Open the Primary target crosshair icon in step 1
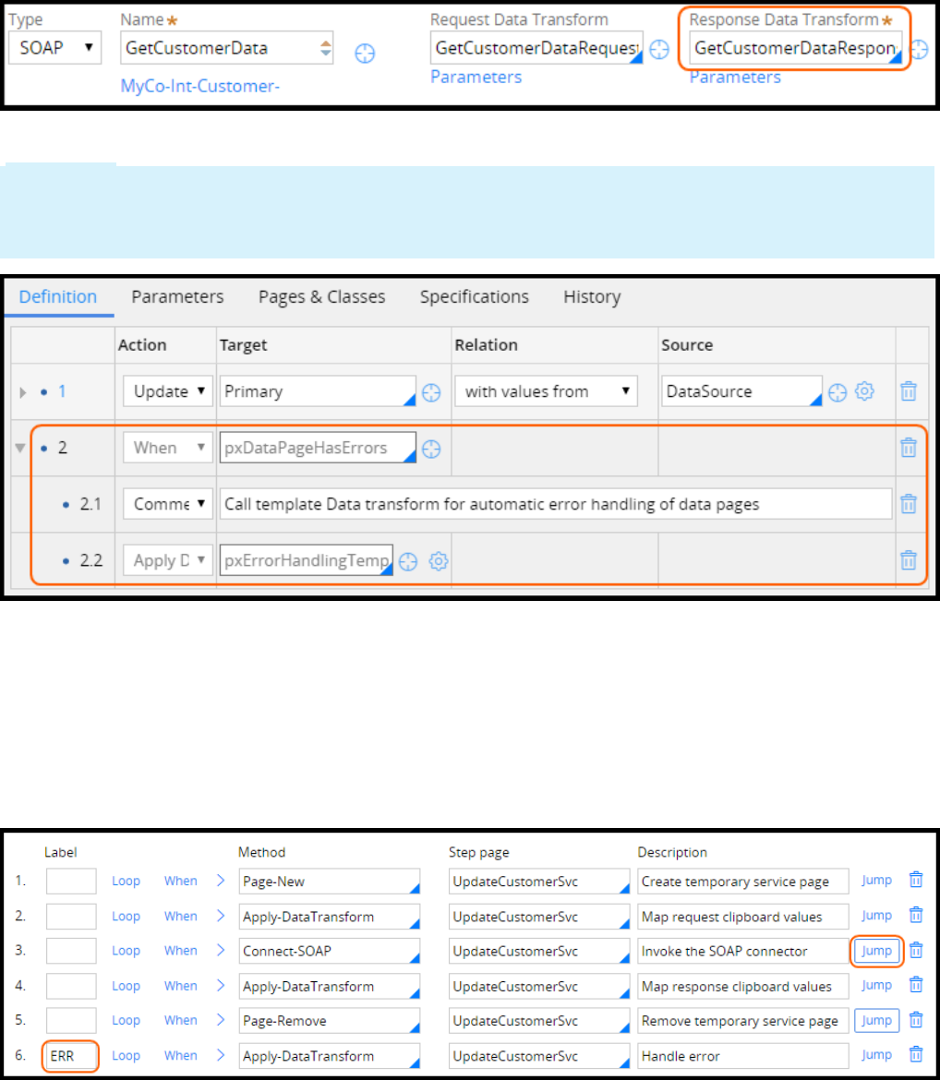This screenshot has height=1080, width=940. (x=431, y=392)
